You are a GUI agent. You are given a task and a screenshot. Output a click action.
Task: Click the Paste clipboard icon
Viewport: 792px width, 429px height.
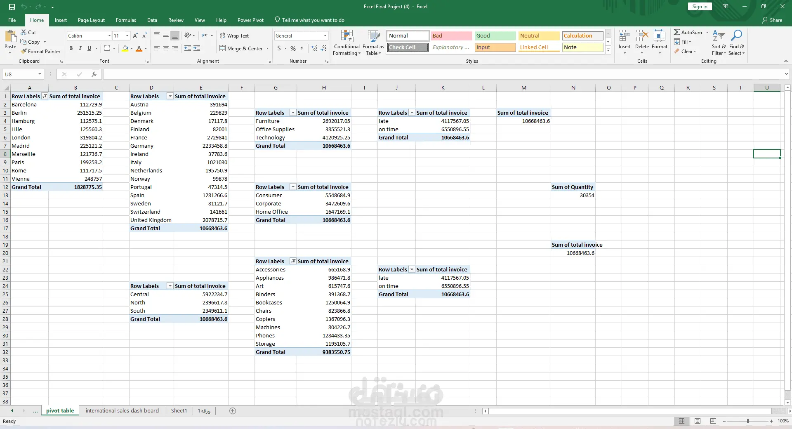coord(10,36)
